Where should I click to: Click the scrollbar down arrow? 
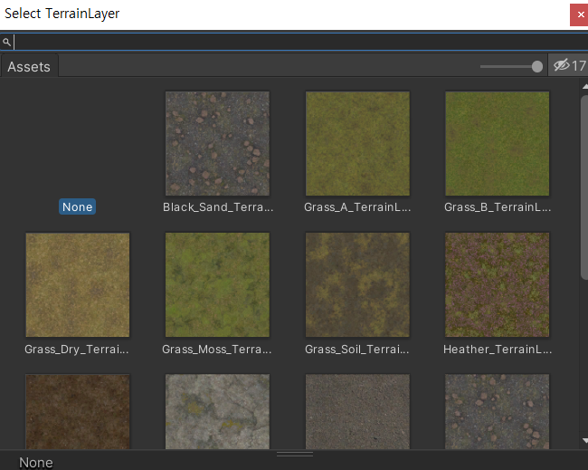(x=584, y=440)
